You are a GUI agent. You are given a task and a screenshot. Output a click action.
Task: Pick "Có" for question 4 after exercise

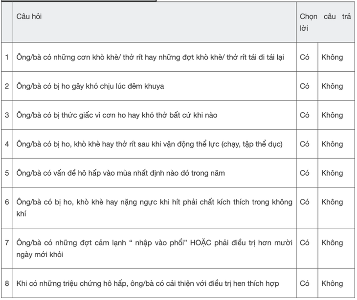304,144
